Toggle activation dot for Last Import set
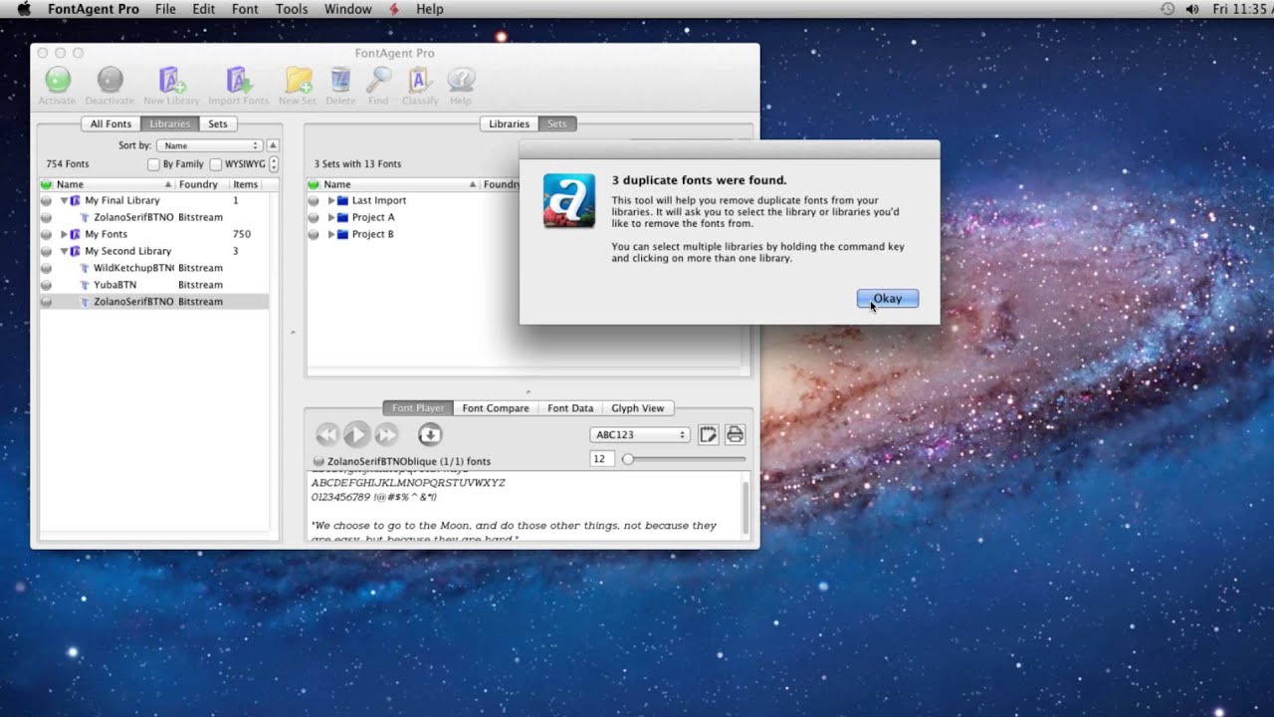Screen dimensions: 1274x717 [x=314, y=201]
